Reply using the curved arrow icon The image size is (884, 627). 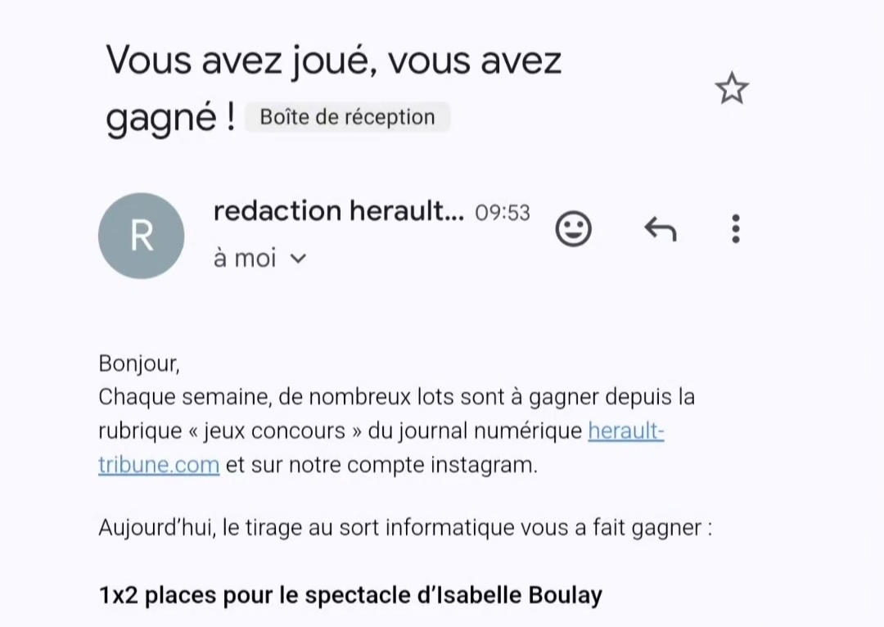[x=661, y=229]
